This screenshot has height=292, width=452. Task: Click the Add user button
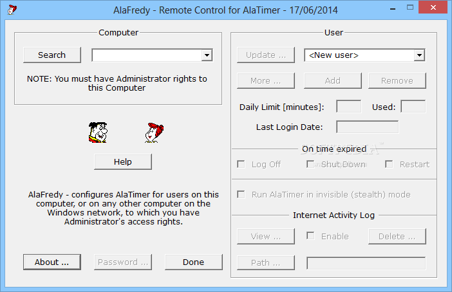333,80
